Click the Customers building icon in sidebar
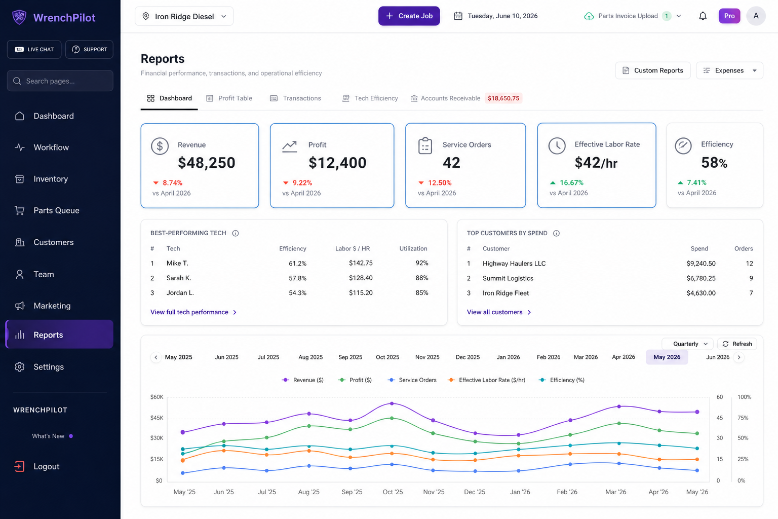 pos(20,242)
